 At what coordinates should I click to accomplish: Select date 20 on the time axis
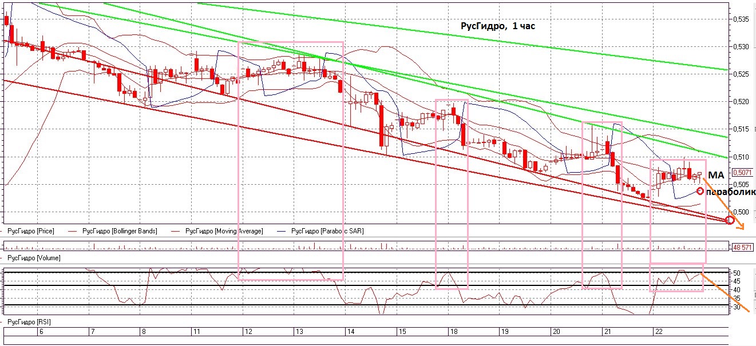(x=556, y=332)
